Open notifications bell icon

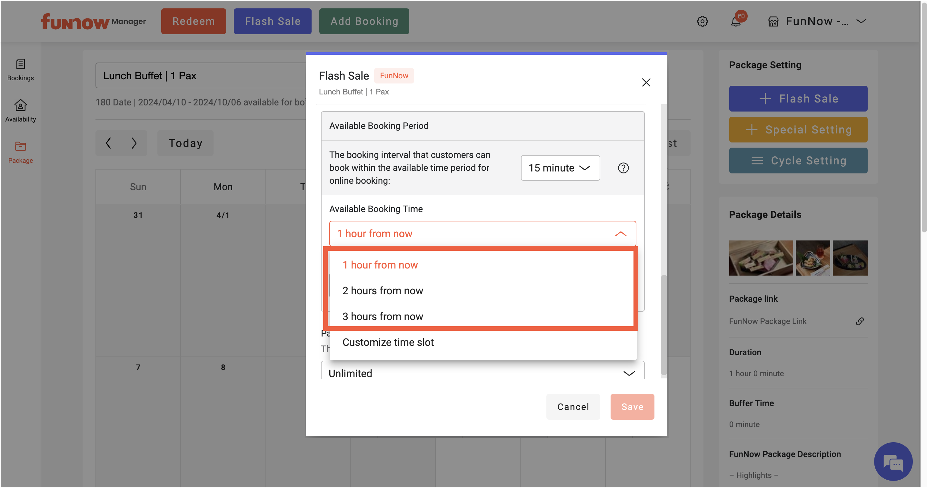point(736,22)
